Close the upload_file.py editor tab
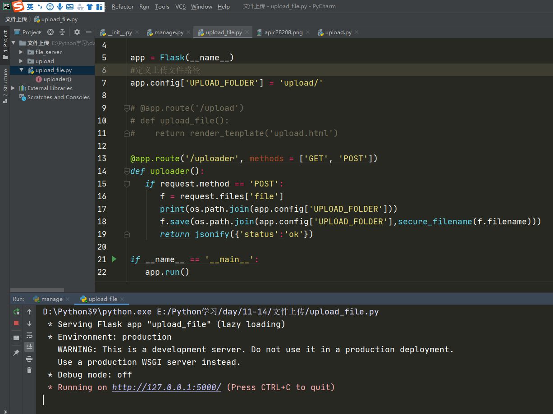The image size is (553, 414). (247, 32)
